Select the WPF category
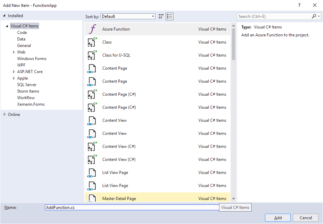323x224 pixels. (x=21, y=65)
